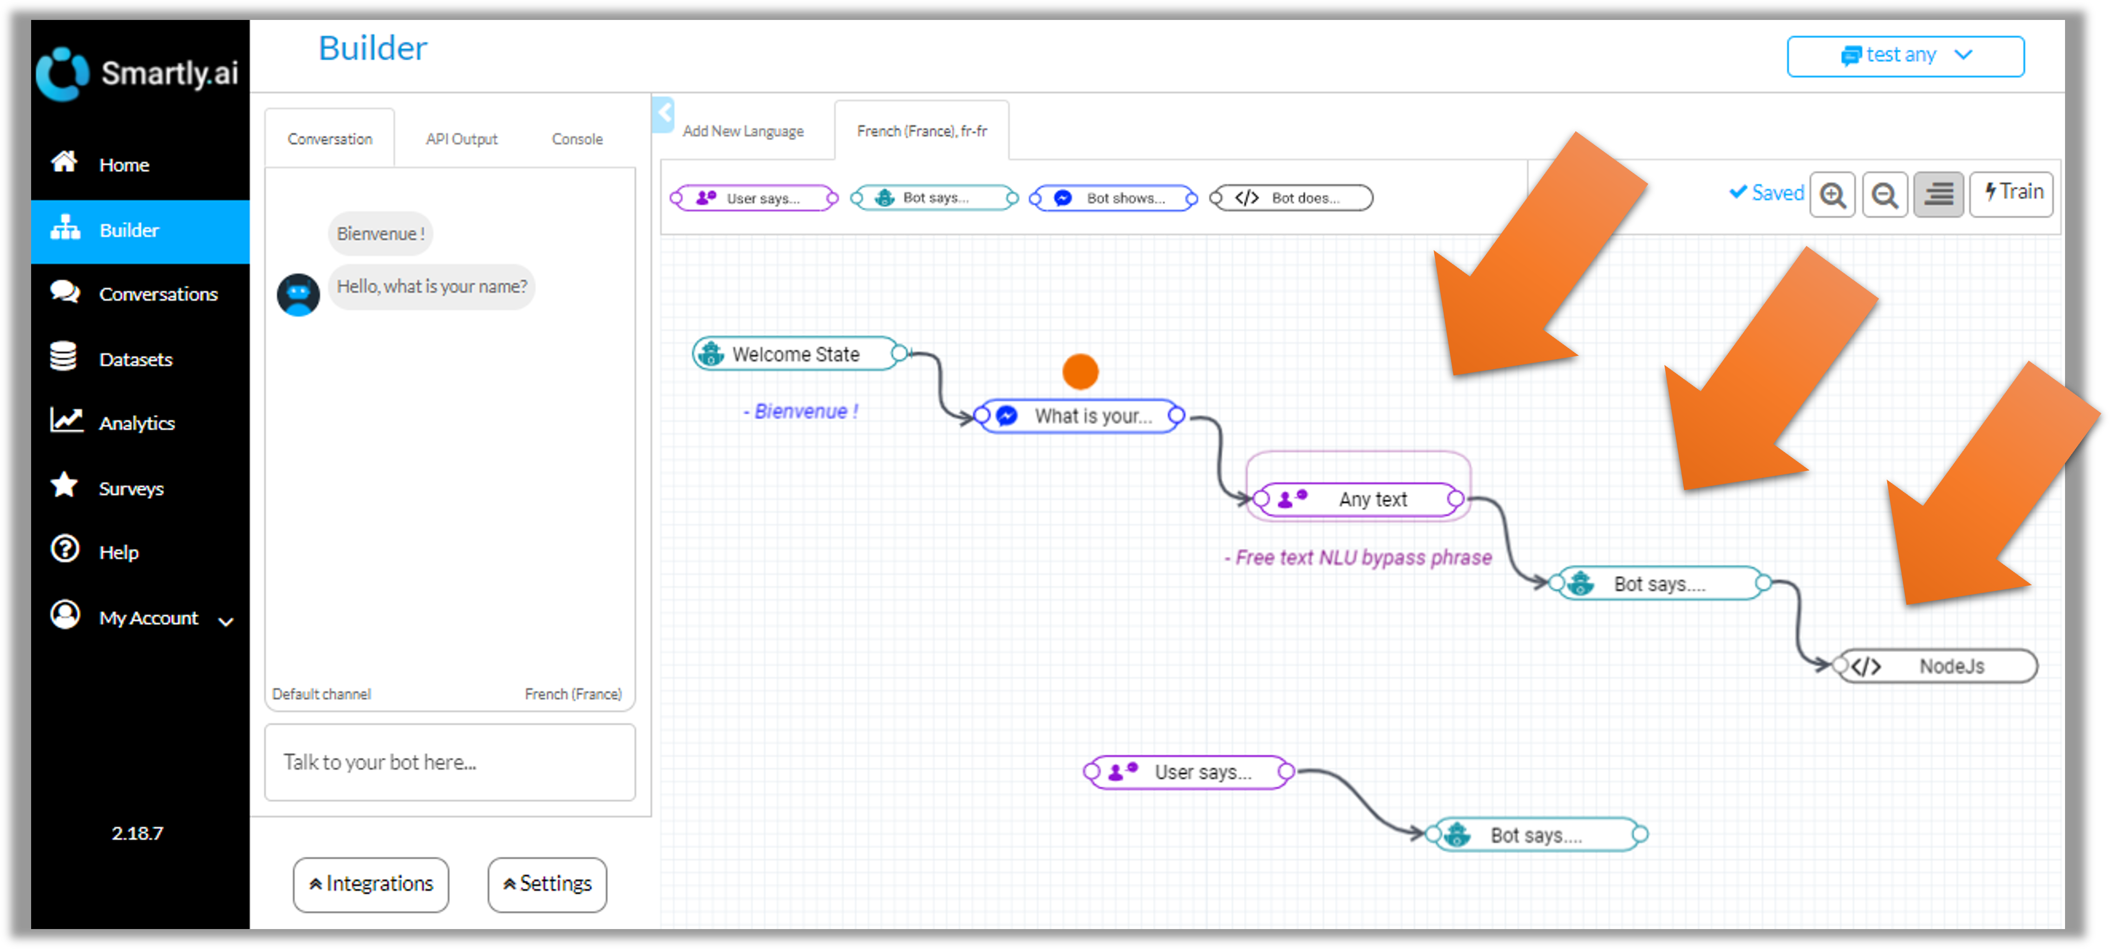Image resolution: width=2111 pixels, height=949 pixels.
Task: Click the Talk to your bot input field
Action: (x=450, y=762)
